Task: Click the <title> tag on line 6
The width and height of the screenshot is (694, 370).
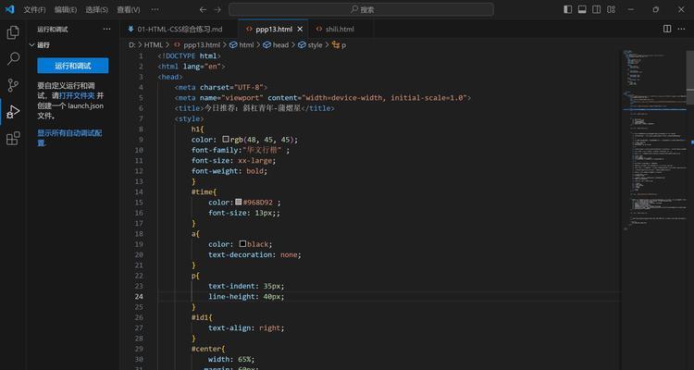Action: (x=190, y=108)
